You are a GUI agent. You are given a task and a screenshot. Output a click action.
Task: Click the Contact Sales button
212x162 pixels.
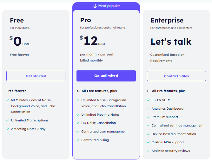coord(176,76)
